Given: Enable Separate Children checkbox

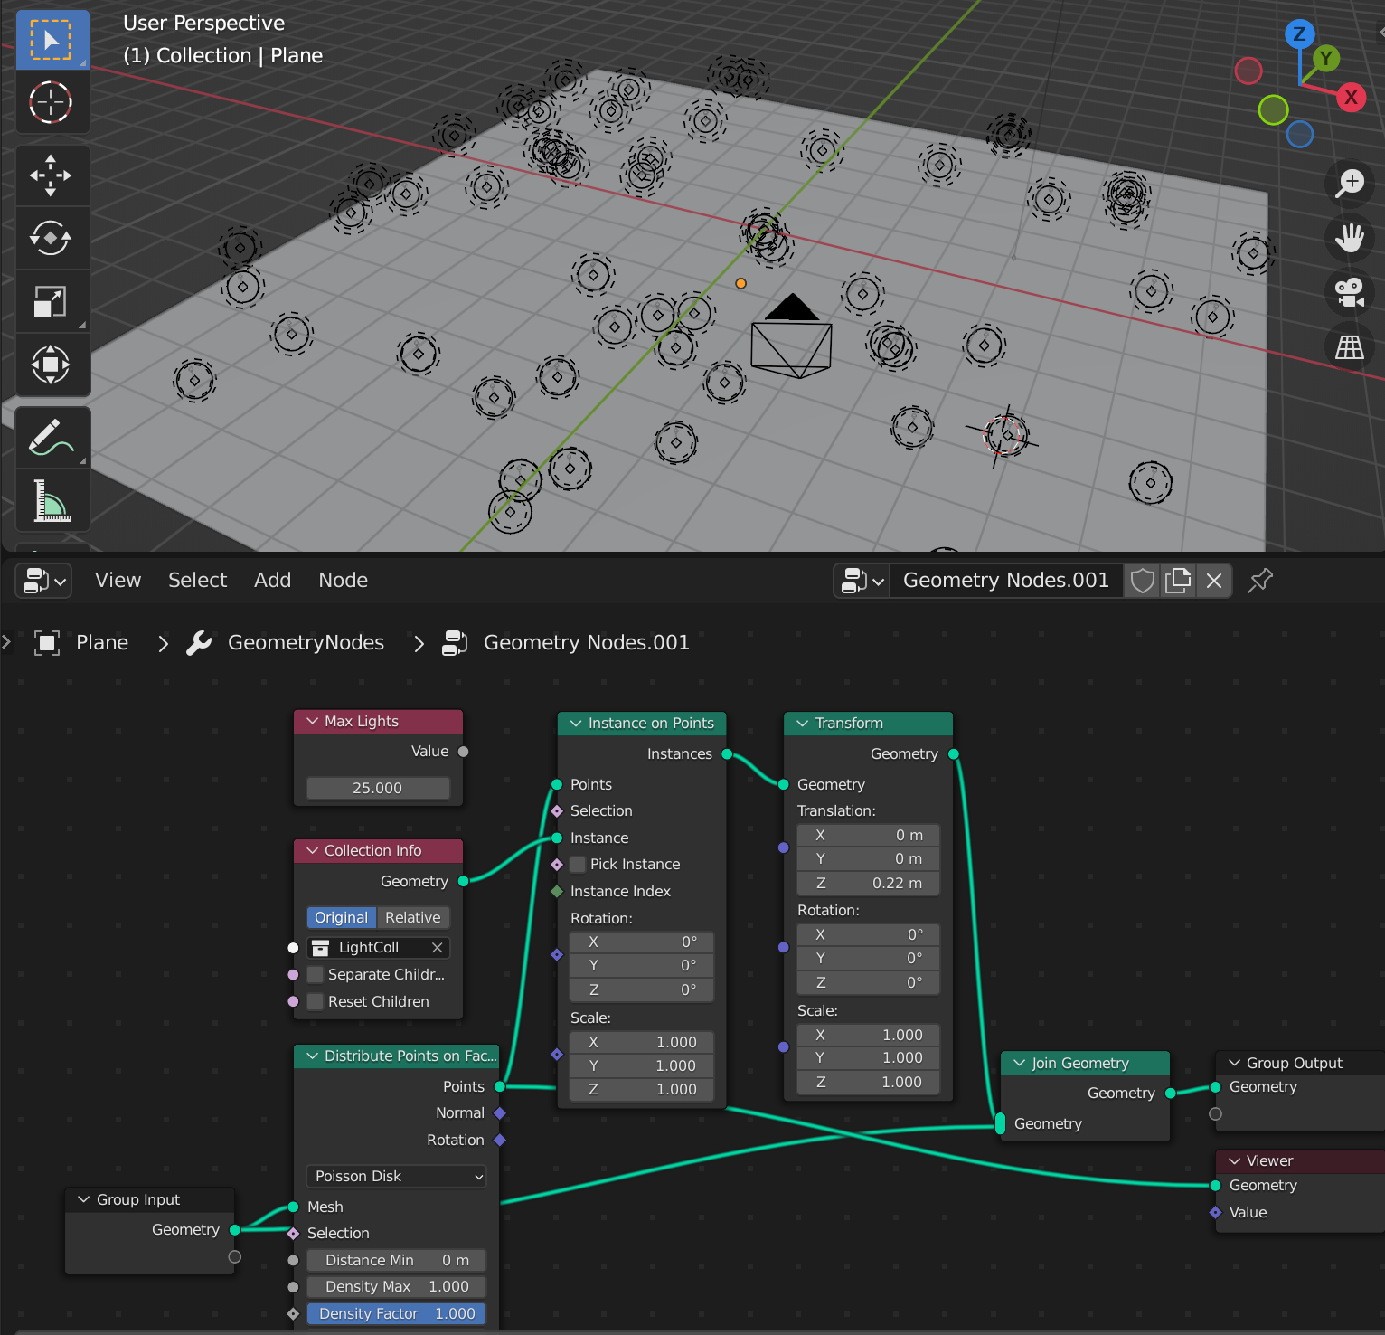Looking at the screenshot, I should click(x=316, y=975).
